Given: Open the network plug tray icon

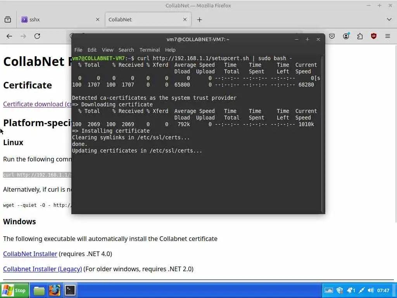Looking at the screenshot, I should [x=362, y=290].
